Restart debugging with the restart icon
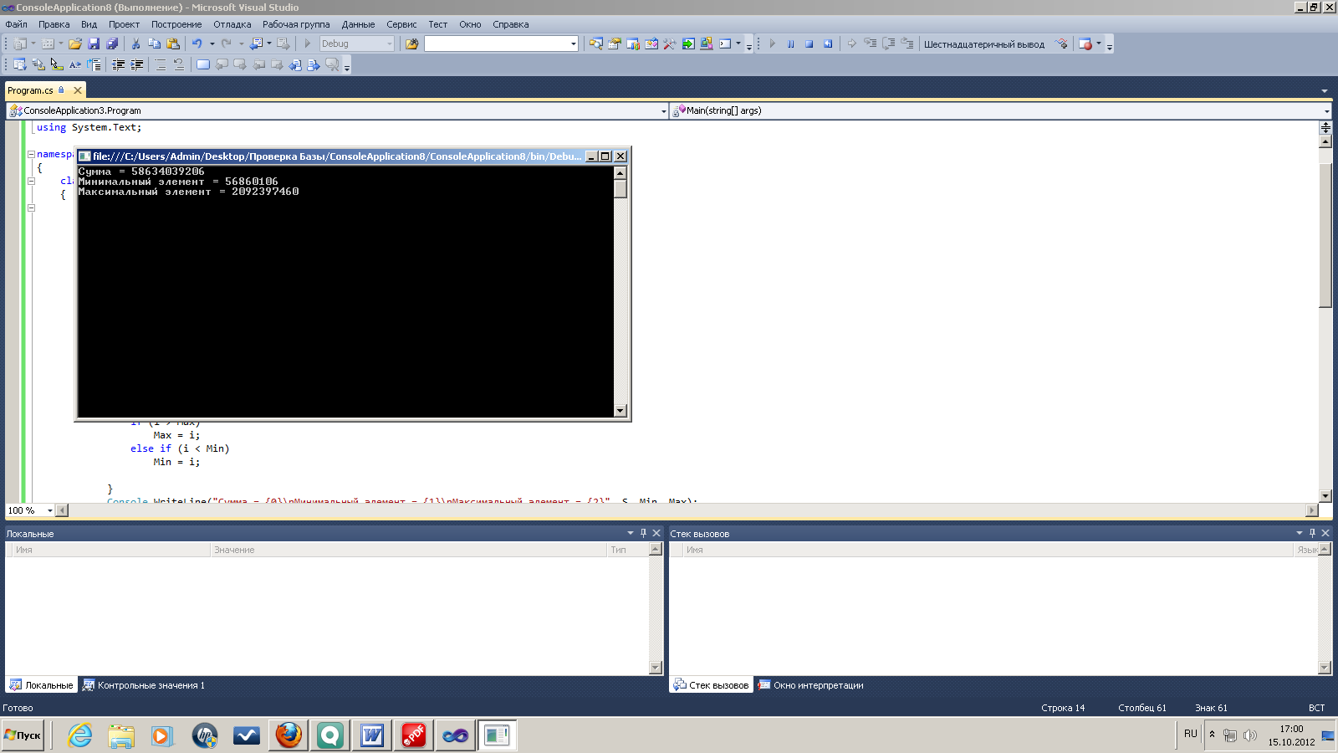 tap(828, 44)
